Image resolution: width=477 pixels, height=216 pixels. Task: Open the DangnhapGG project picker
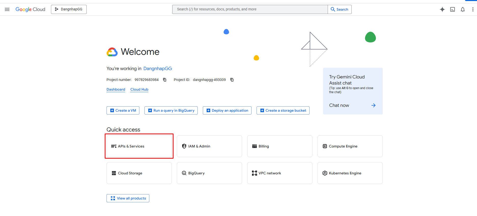[69, 9]
